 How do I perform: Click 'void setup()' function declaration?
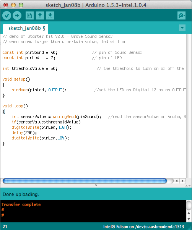16,79
